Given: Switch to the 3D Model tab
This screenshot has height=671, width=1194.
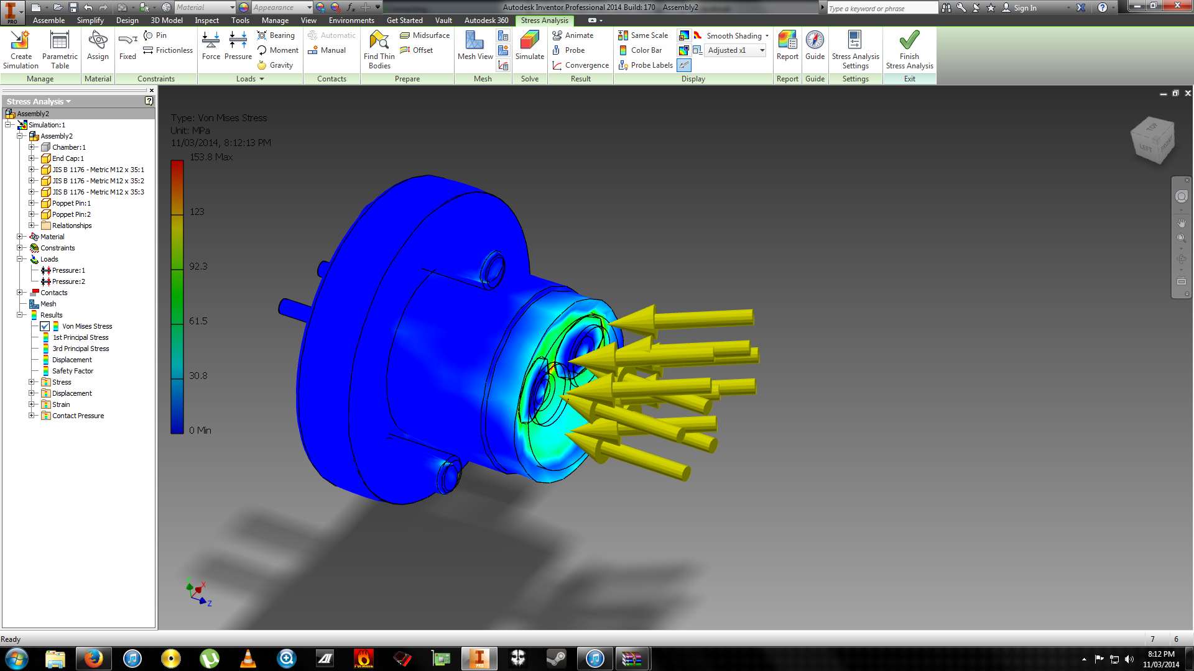Looking at the screenshot, I should (x=167, y=21).
